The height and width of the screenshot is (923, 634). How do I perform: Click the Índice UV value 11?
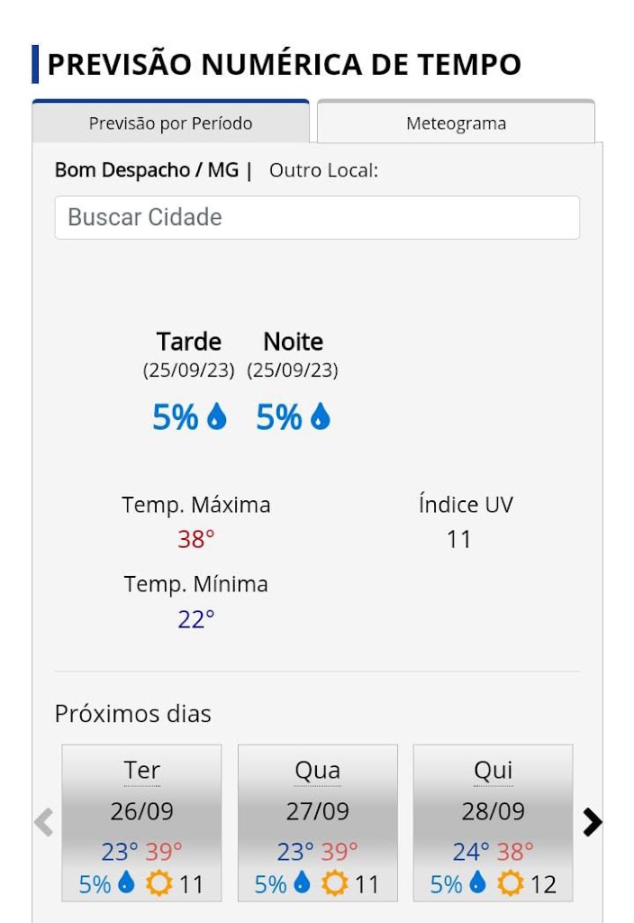459,540
